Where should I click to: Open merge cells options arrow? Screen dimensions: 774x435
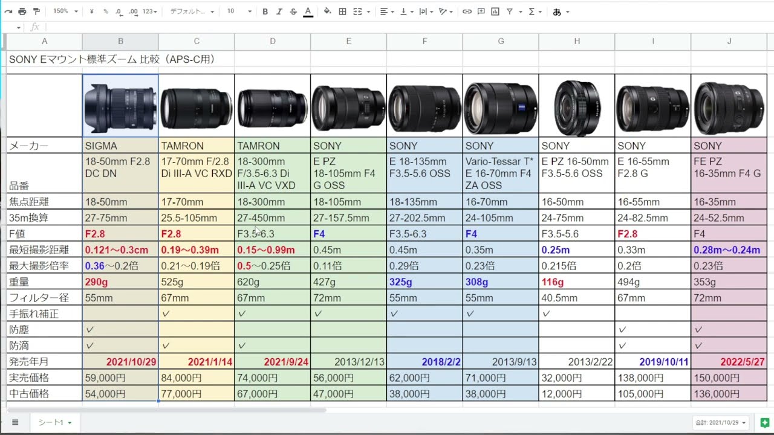(368, 11)
